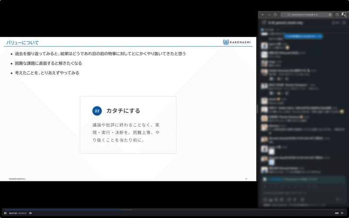Image resolution: width=349 pixels, height=218 pixels.
Task: Enter fullscreen with the player's fullscreen icon
Action: pyautogui.click(x=342, y=213)
